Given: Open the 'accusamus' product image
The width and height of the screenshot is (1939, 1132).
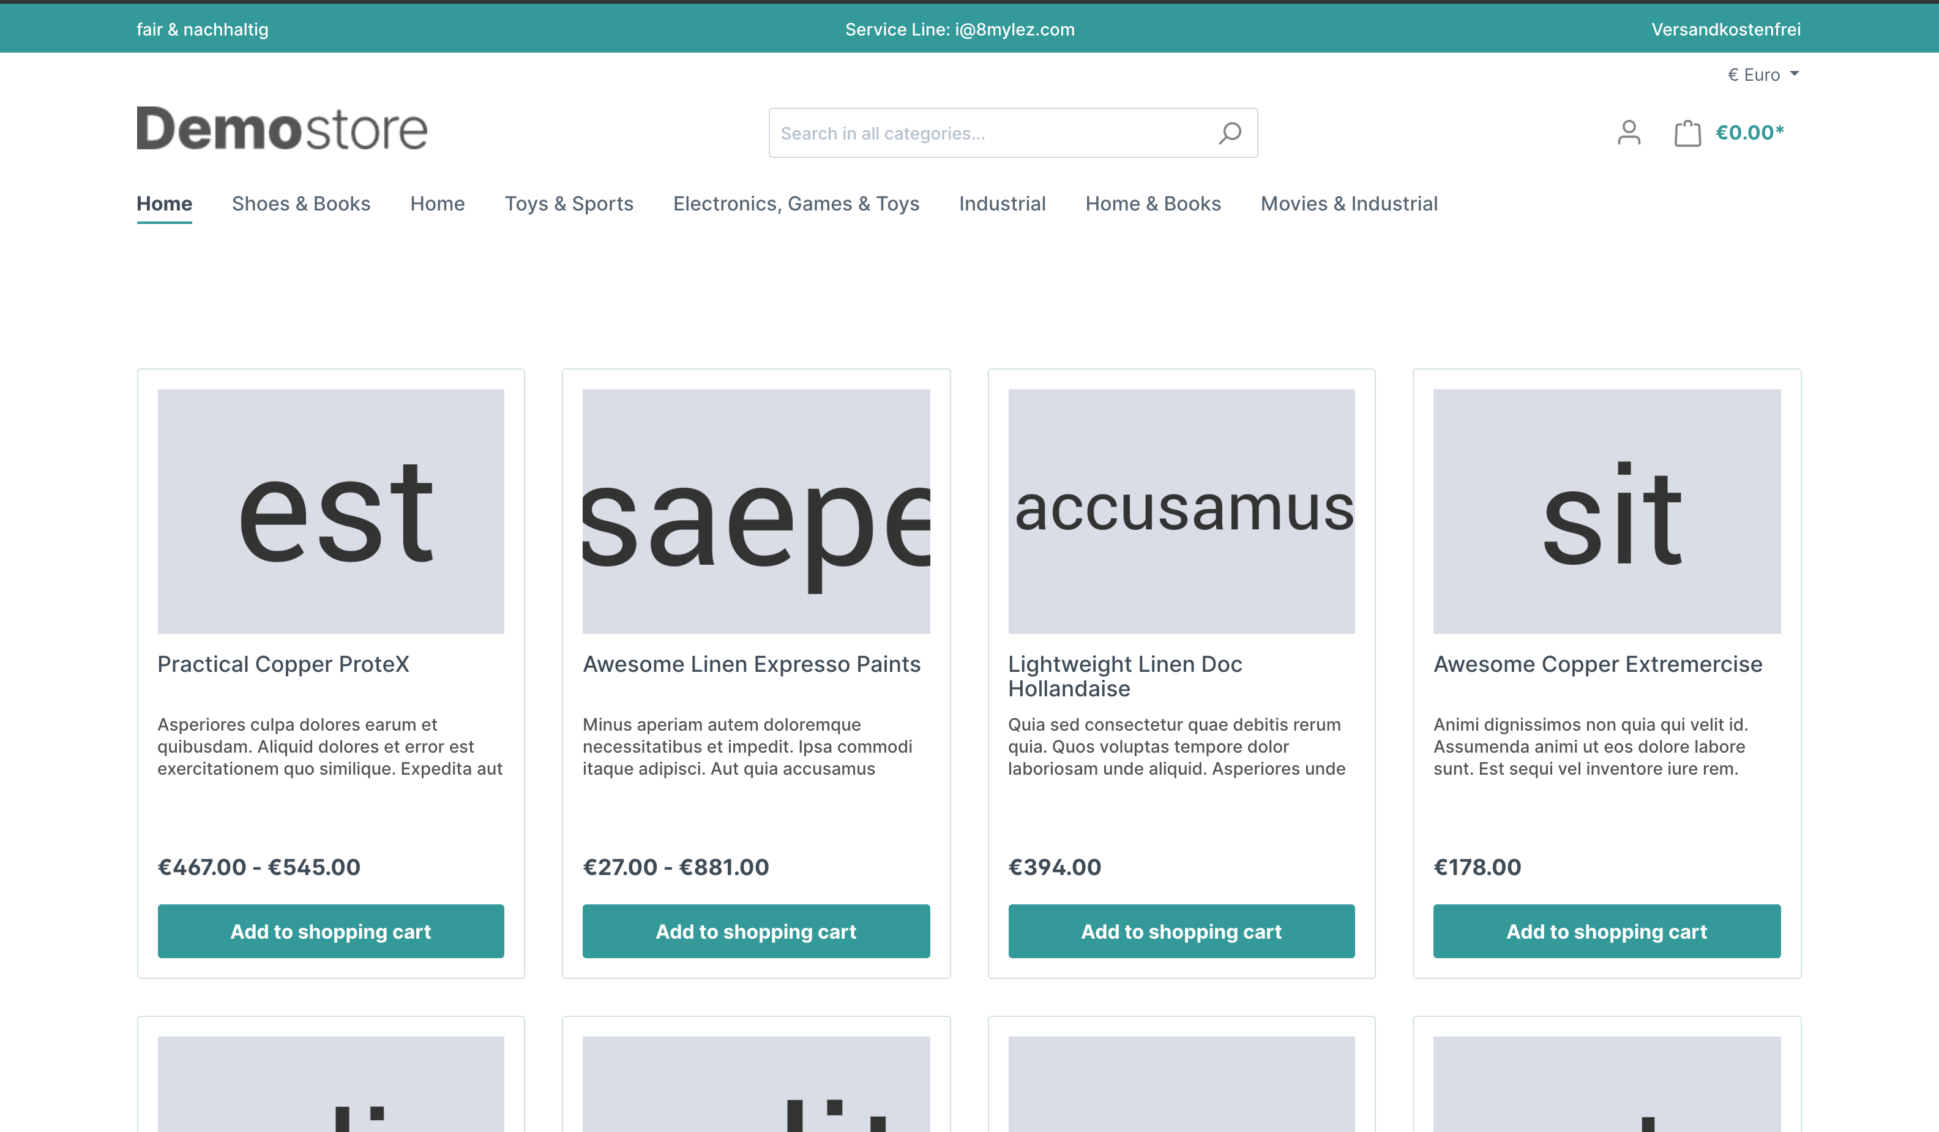Looking at the screenshot, I should pyautogui.click(x=1181, y=512).
